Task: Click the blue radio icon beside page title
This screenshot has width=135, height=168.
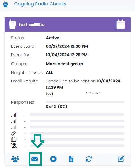Action: 6,4
